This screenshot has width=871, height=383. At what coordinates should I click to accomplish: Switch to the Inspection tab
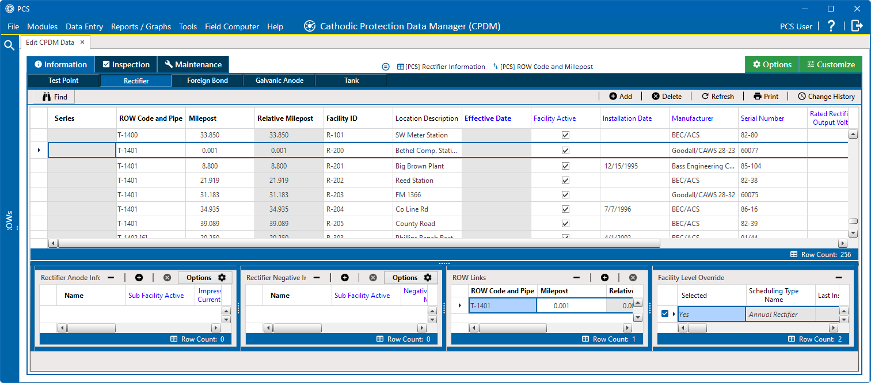pyautogui.click(x=125, y=64)
